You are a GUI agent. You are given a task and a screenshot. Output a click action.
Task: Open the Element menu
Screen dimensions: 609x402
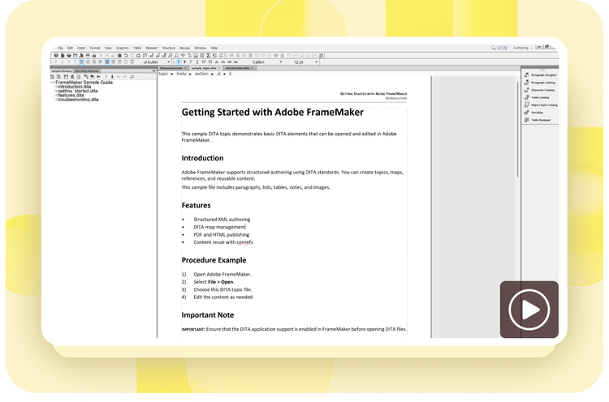(x=152, y=48)
